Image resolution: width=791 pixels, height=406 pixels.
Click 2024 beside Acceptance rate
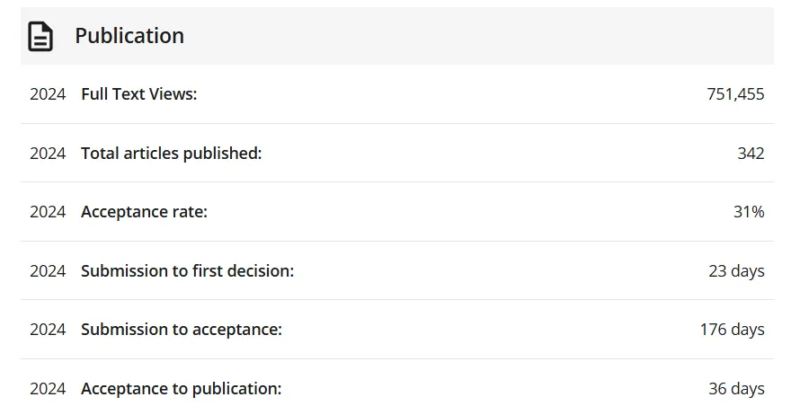(48, 212)
